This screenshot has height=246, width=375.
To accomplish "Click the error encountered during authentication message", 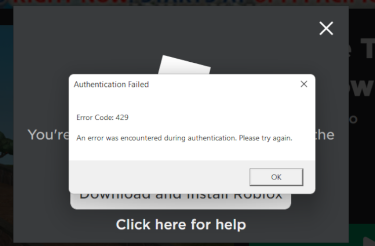I will coord(184,138).
